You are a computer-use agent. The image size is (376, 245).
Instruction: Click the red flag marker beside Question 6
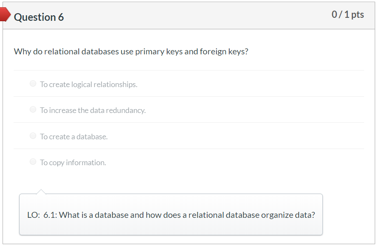click(4, 14)
